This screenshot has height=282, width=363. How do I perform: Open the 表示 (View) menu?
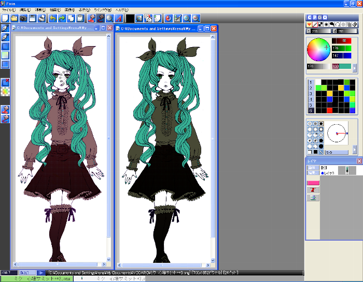84,10
